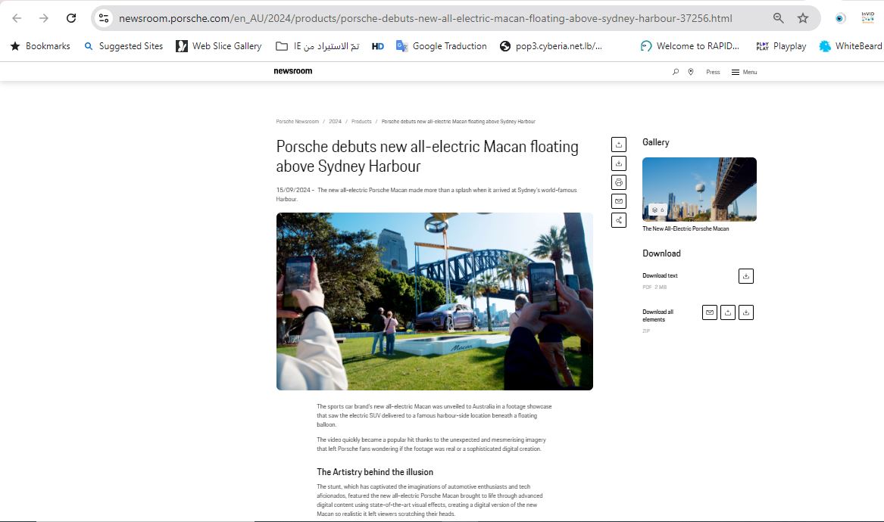This screenshot has height=522, width=884.
Task: Email all elements via the ZIP row envelope icon
Action: click(x=709, y=312)
